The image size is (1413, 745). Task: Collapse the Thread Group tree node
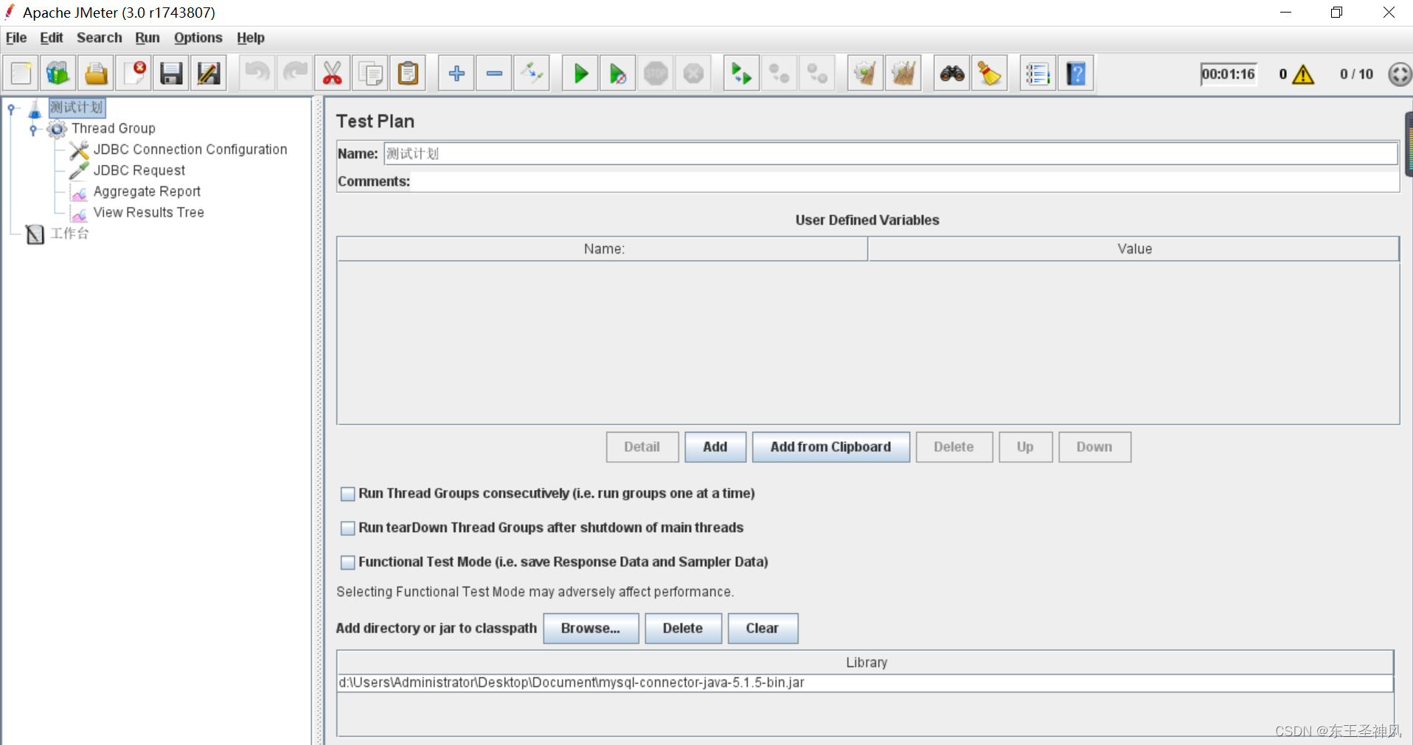[33, 130]
